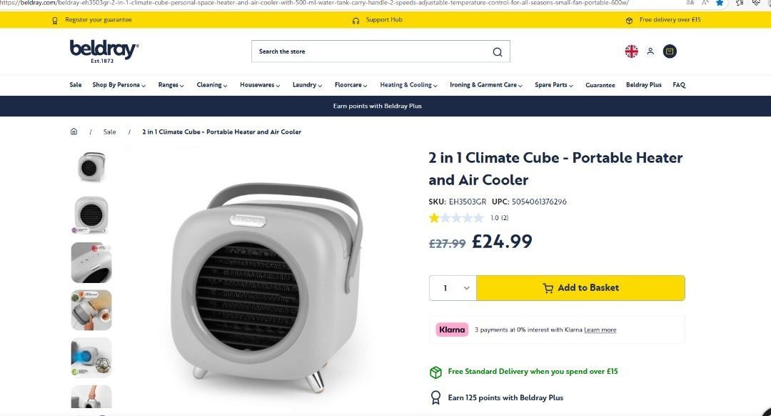Click the Add to Basket button

580,288
